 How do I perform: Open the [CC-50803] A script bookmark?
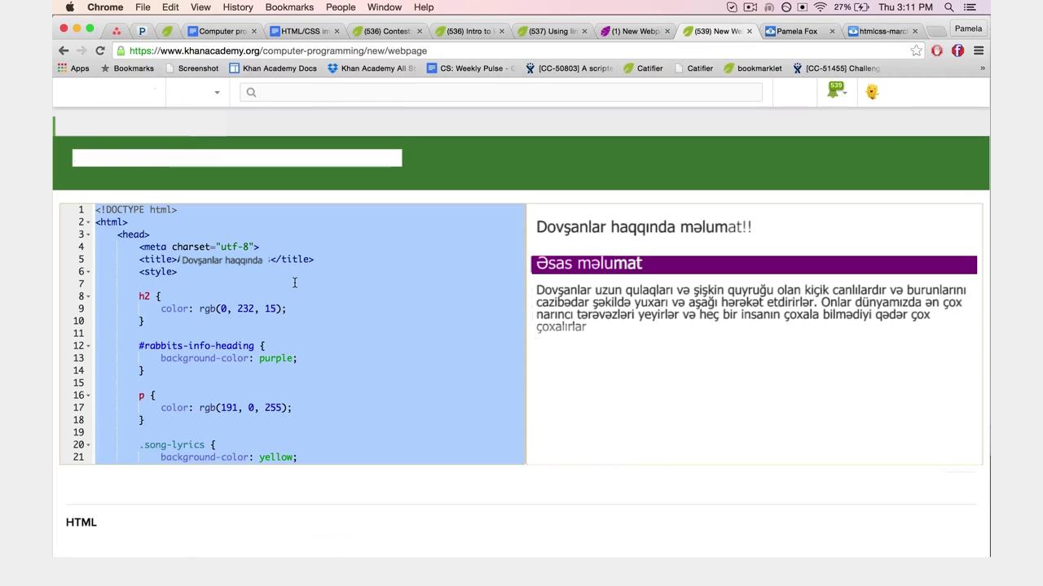point(570,68)
